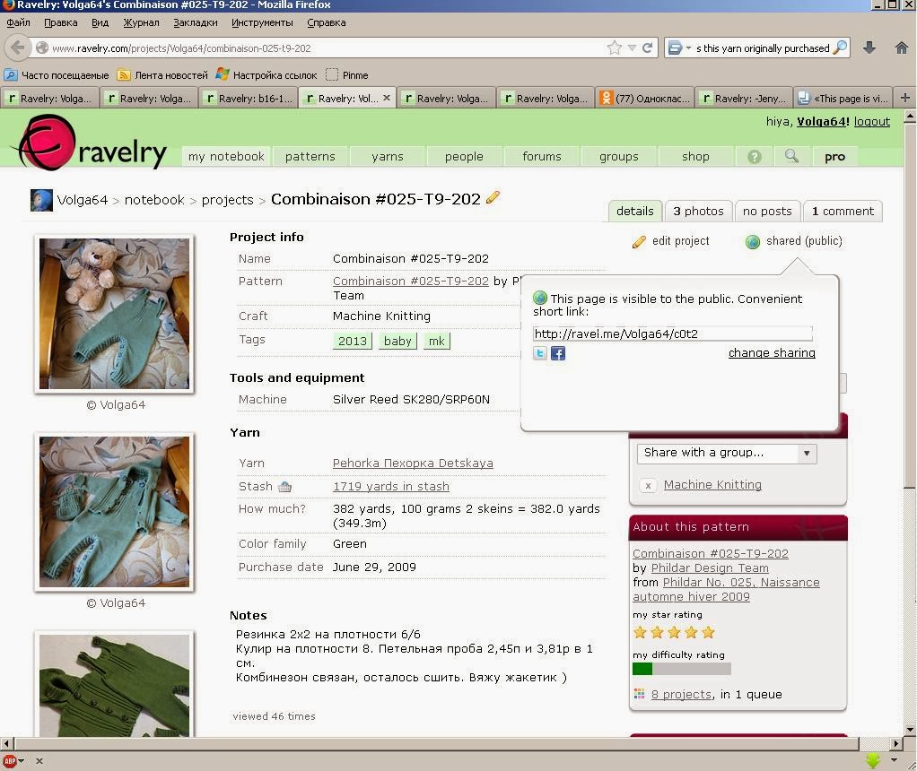This screenshot has height=771, width=917.
Task: Open Лента новостей feed bookmark
Action: 162,74
